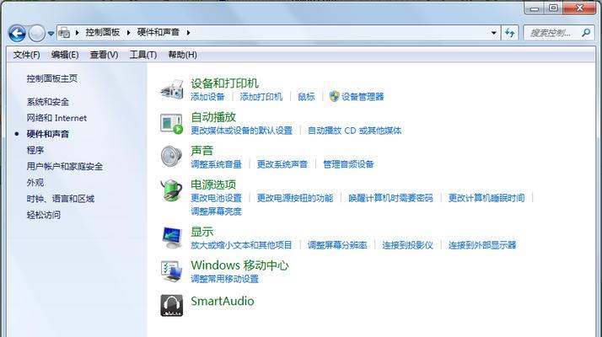The image size is (602, 337).
Task: Open the 帮助(H) menu
Action: [183, 55]
